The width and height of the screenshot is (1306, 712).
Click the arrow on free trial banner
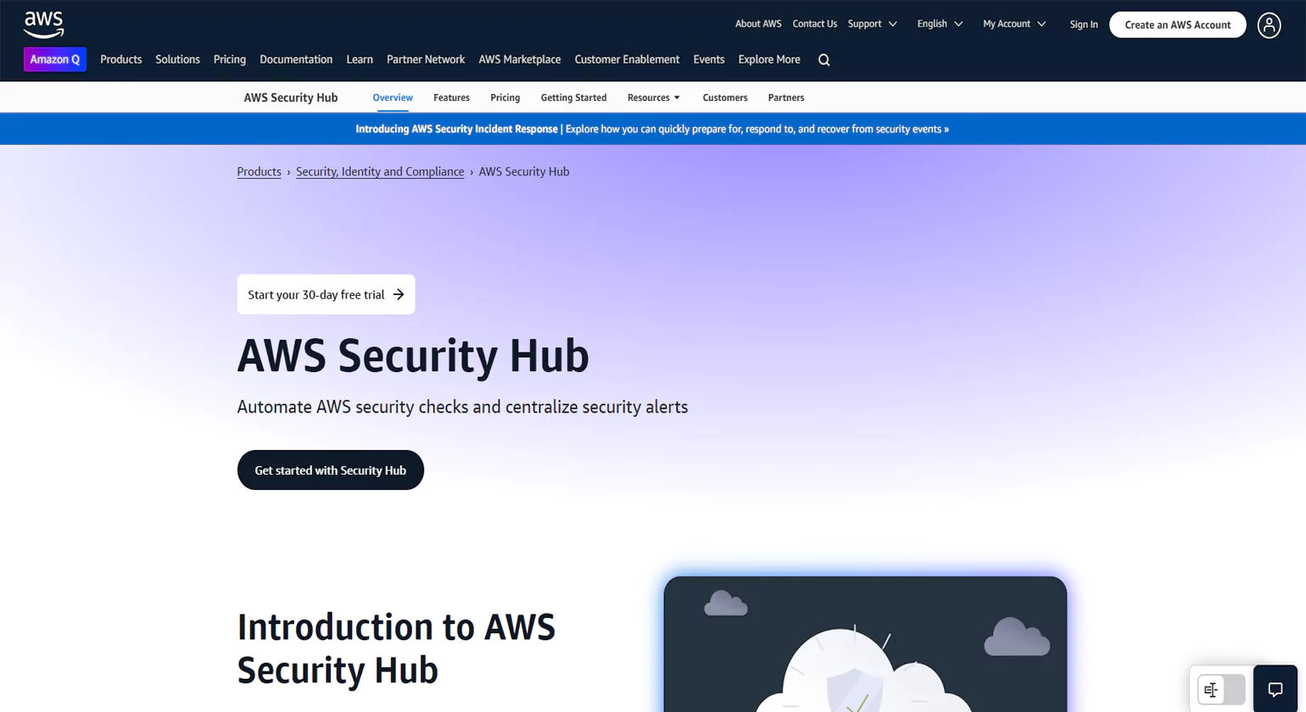tap(399, 295)
